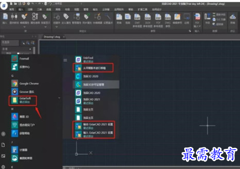The width and height of the screenshot is (240, 169).
Task: Switch to the 三维 ribbon tab
Action: click(x=39, y=9)
